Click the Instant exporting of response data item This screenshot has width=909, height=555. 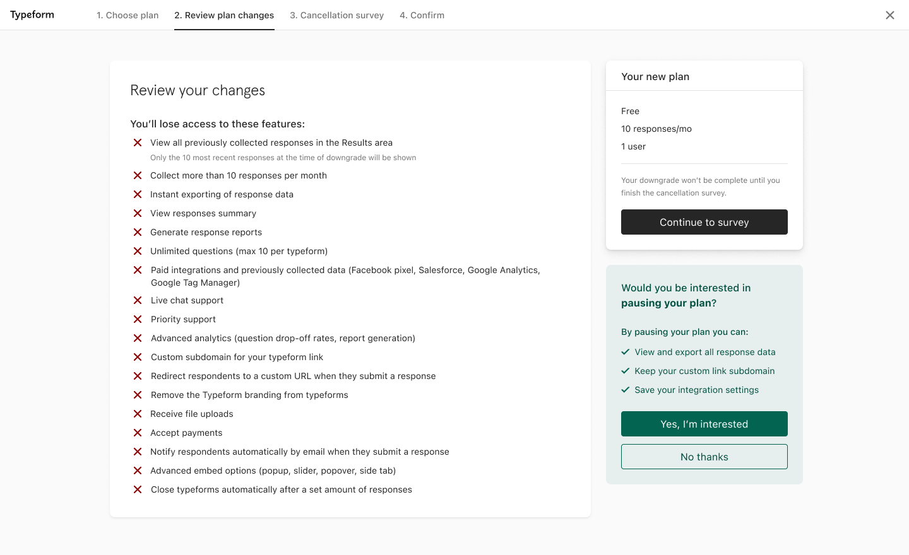[x=222, y=194]
